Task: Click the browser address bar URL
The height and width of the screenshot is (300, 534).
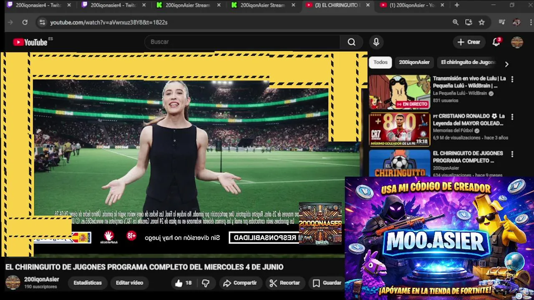Action: coord(109,22)
